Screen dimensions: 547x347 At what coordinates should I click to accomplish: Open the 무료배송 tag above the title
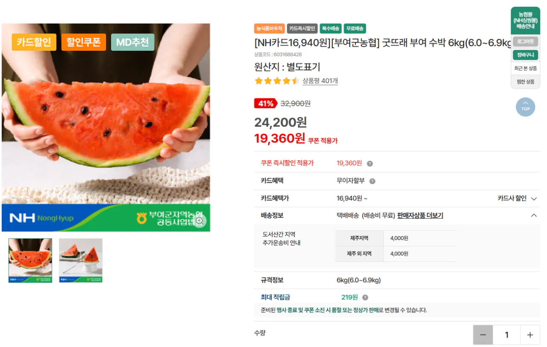[355, 28]
